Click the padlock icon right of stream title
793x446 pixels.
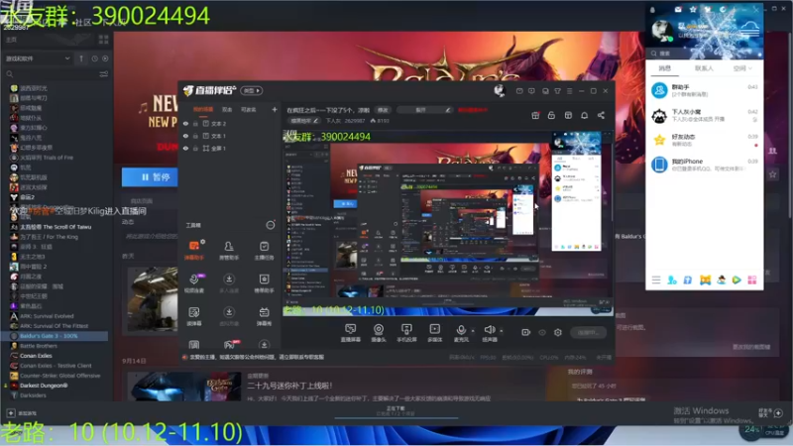click(551, 116)
